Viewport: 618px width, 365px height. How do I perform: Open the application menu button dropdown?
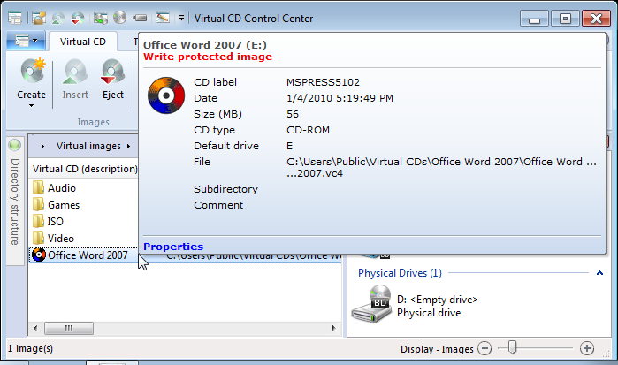tap(24, 41)
